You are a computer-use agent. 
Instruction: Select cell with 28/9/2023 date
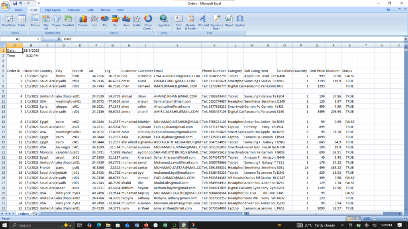[31, 50]
